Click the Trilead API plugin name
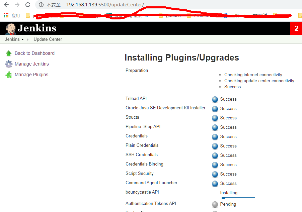The width and height of the screenshot is (302, 212). click(136, 99)
